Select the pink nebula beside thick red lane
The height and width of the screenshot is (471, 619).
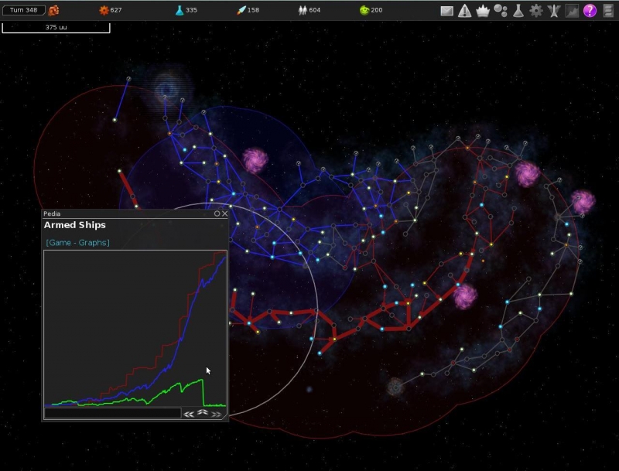[465, 295]
